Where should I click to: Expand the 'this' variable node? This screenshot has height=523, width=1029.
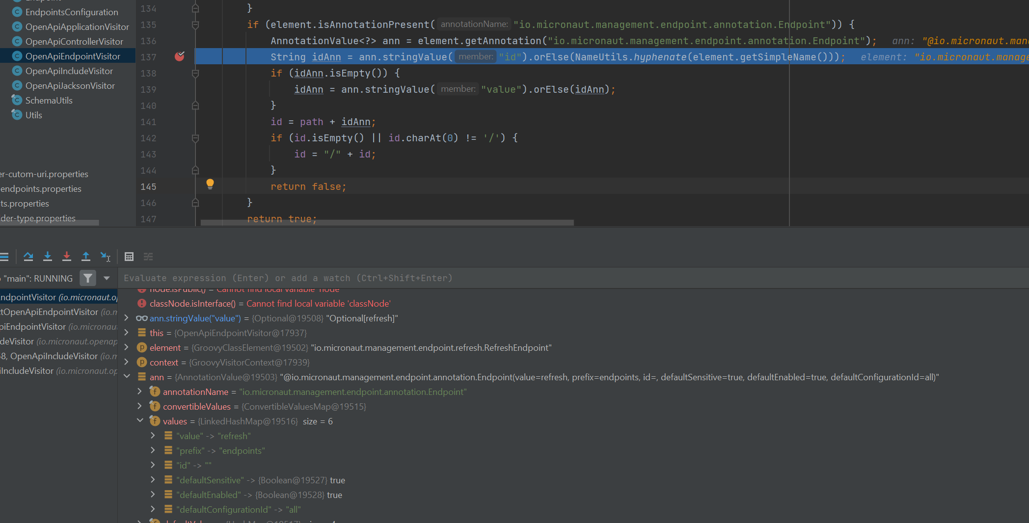tap(127, 333)
